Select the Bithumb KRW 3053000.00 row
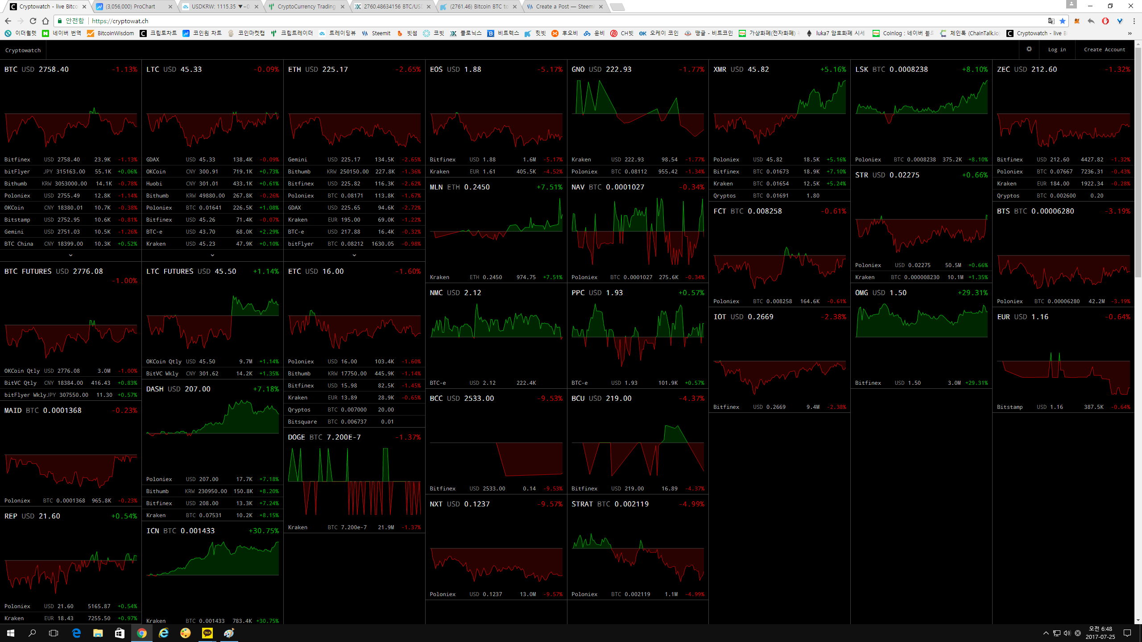The image size is (1142, 642). pos(70,184)
